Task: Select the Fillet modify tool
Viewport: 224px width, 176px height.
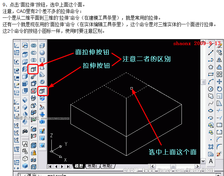Action: [x=219, y=147]
